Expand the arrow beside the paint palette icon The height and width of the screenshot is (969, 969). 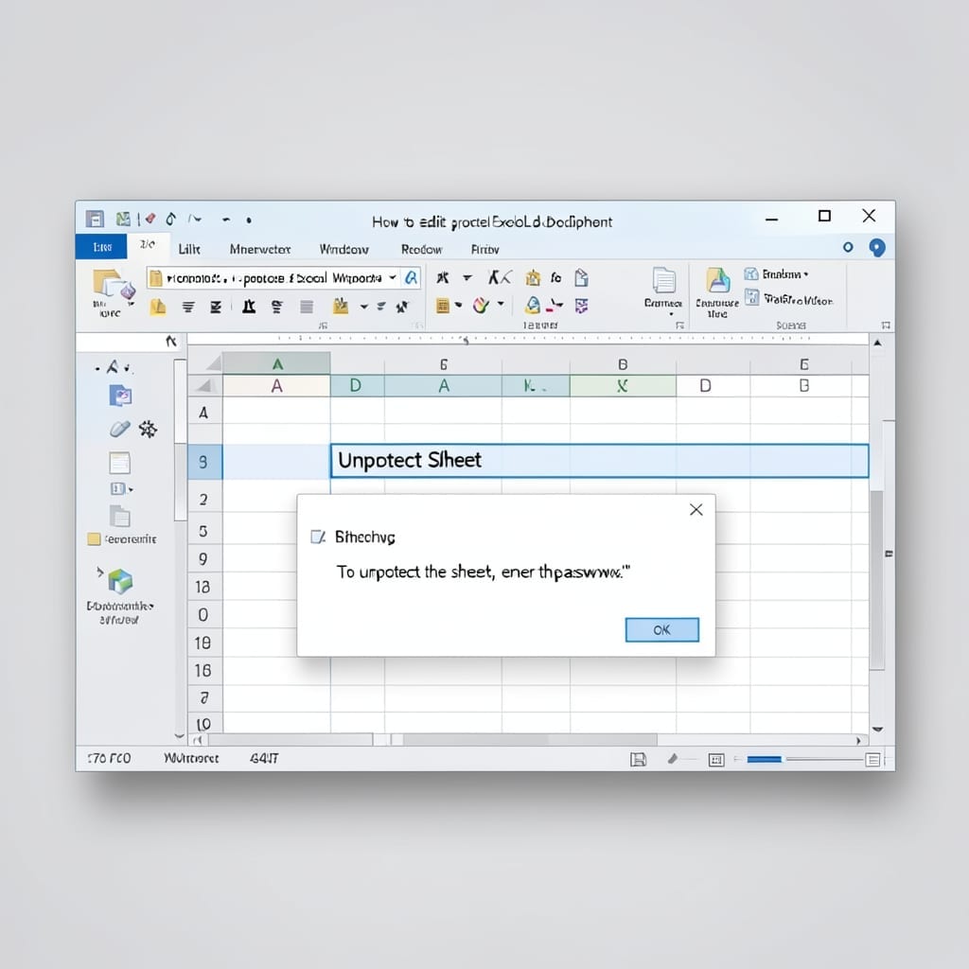click(501, 304)
